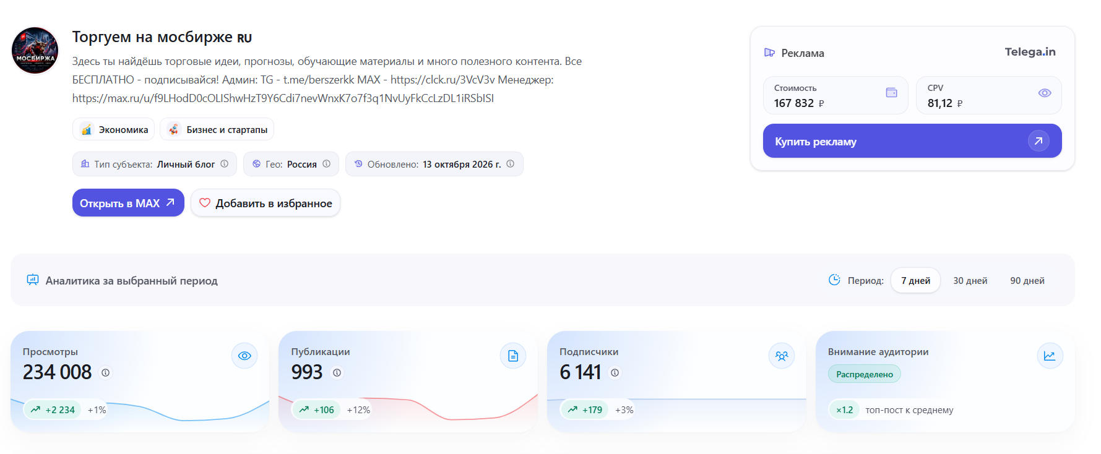Viewport: 1101px width, 454px height.
Task: Click the Обновлено 13 октября 2026 chip
Action: pyautogui.click(x=434, y=164)
